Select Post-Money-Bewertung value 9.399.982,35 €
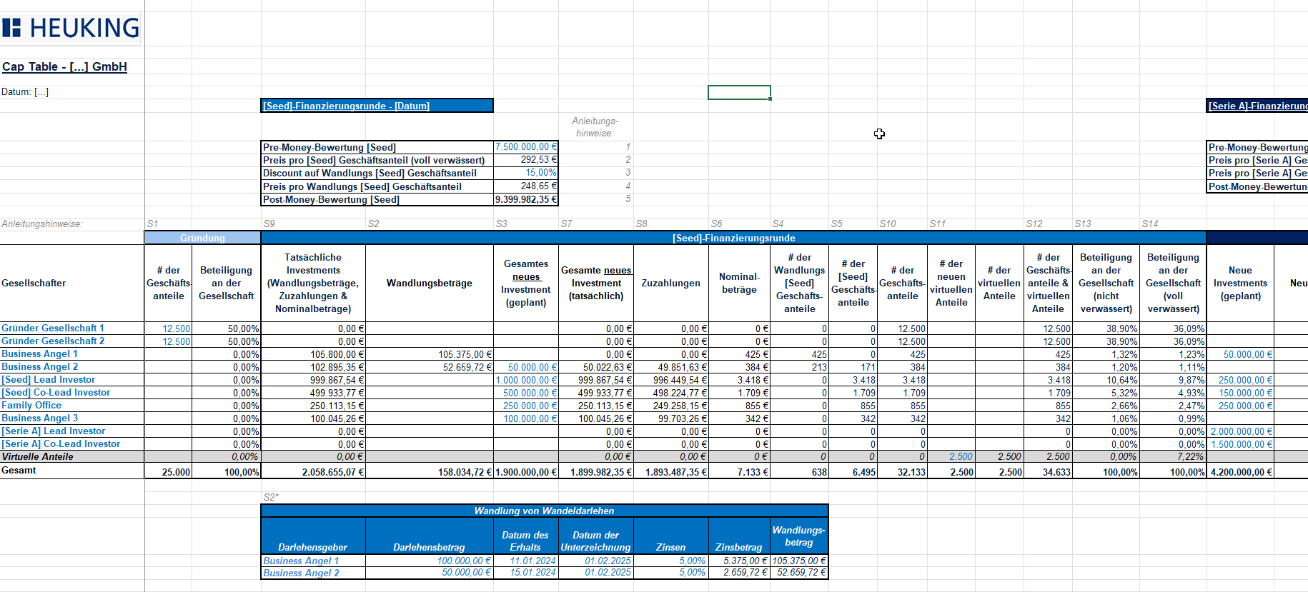Viewport: 1308px width, 592px height. coord(525,200)
